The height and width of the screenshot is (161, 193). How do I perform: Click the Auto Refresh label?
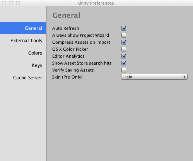tap(66, 28)
